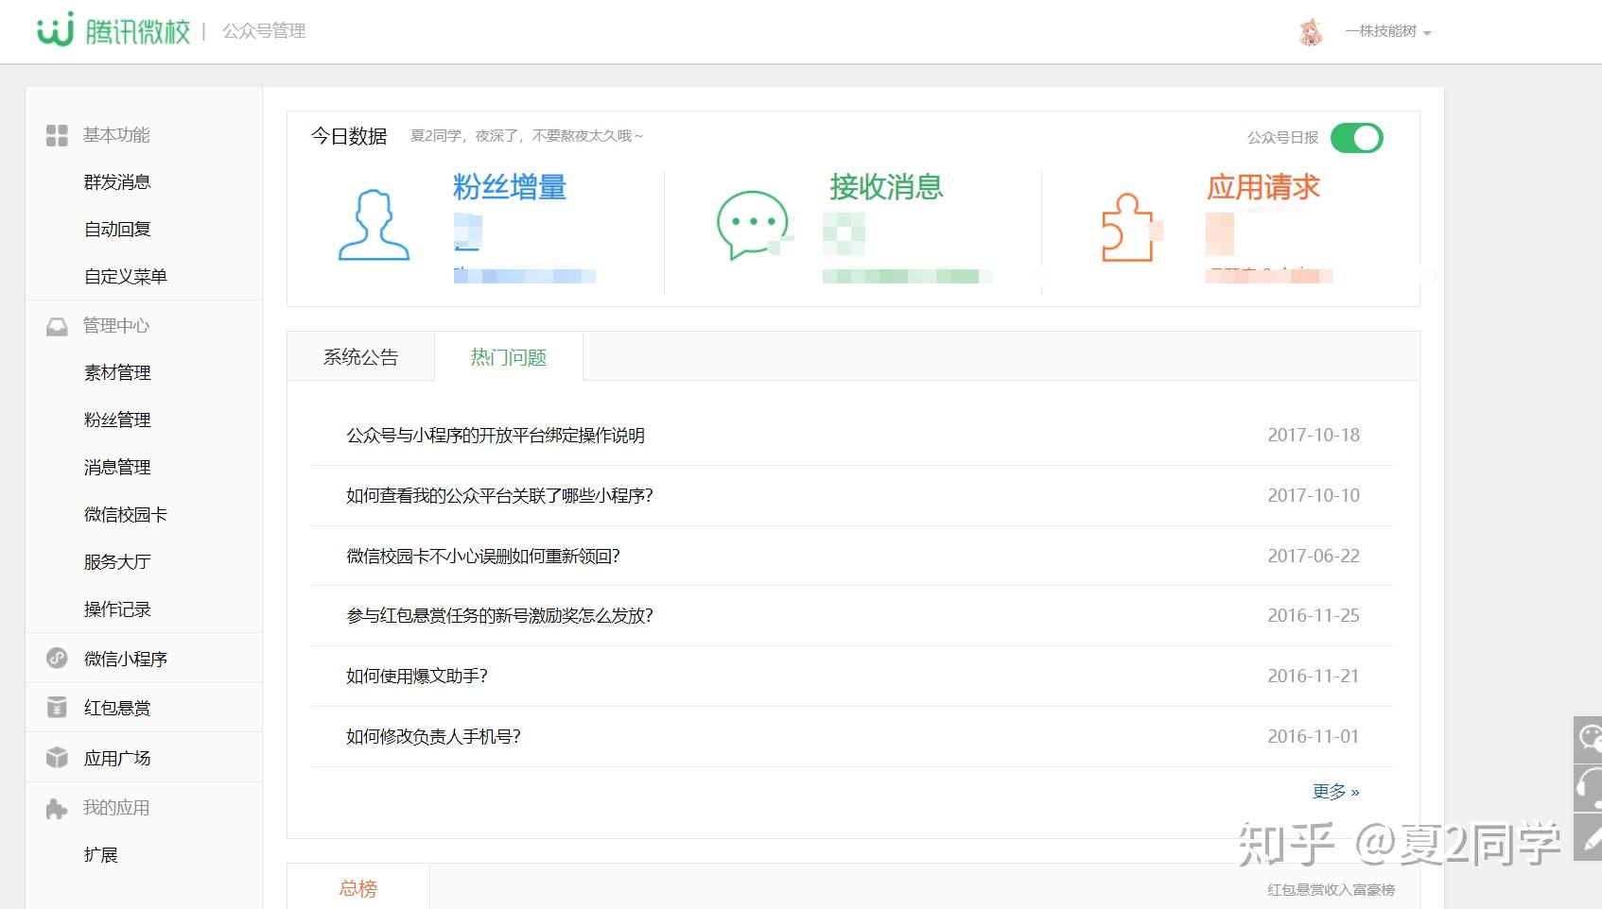Open 操作记录 in sidebar
The height and width of the screenshot is (909, 1602).
(117, 609)
